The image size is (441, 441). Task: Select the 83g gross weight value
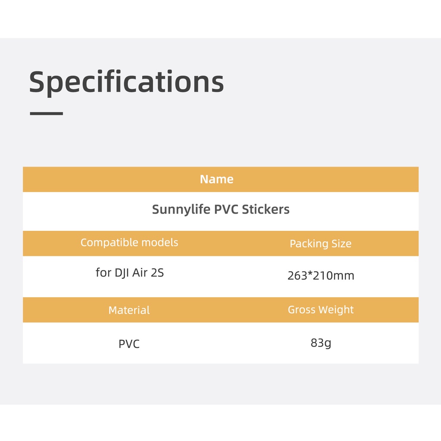click(x=321, y=343)
